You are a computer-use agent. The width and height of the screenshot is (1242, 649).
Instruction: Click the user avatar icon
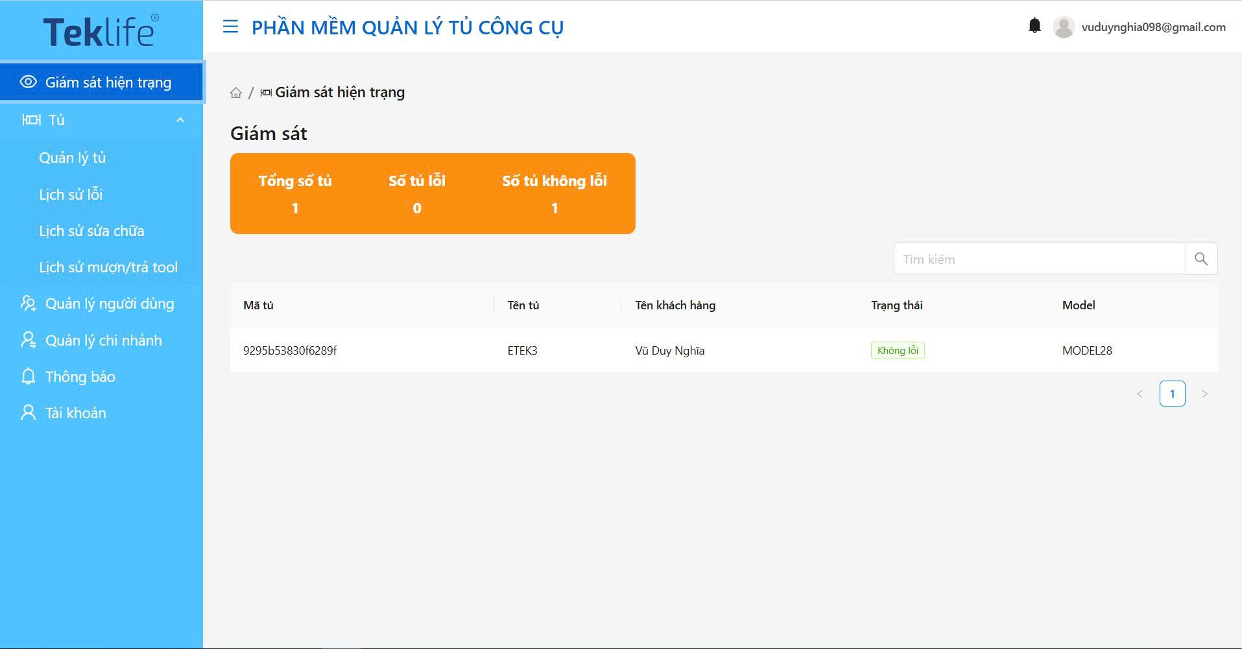(x=1064, y=27)
